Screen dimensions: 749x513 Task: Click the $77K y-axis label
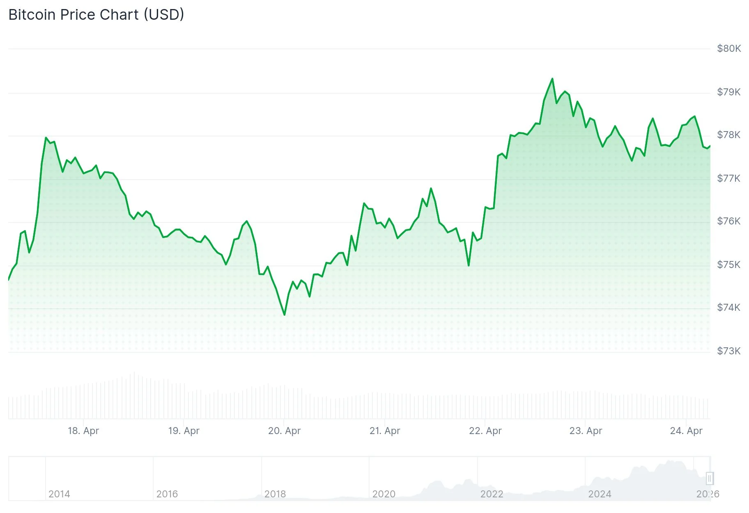click(729, 178)
